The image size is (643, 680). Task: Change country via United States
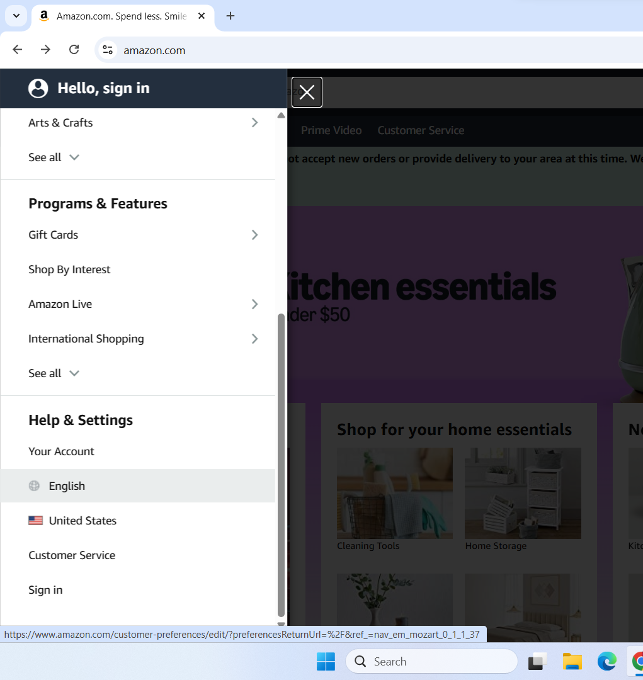(137, 521)
